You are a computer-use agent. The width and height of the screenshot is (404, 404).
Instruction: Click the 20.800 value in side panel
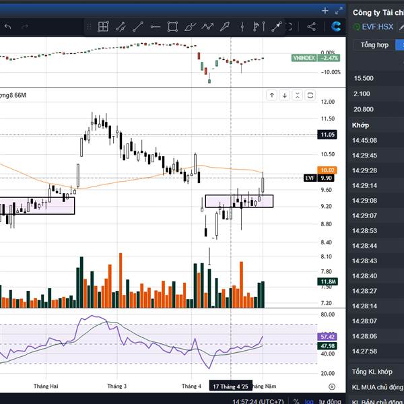pos(364,109)
